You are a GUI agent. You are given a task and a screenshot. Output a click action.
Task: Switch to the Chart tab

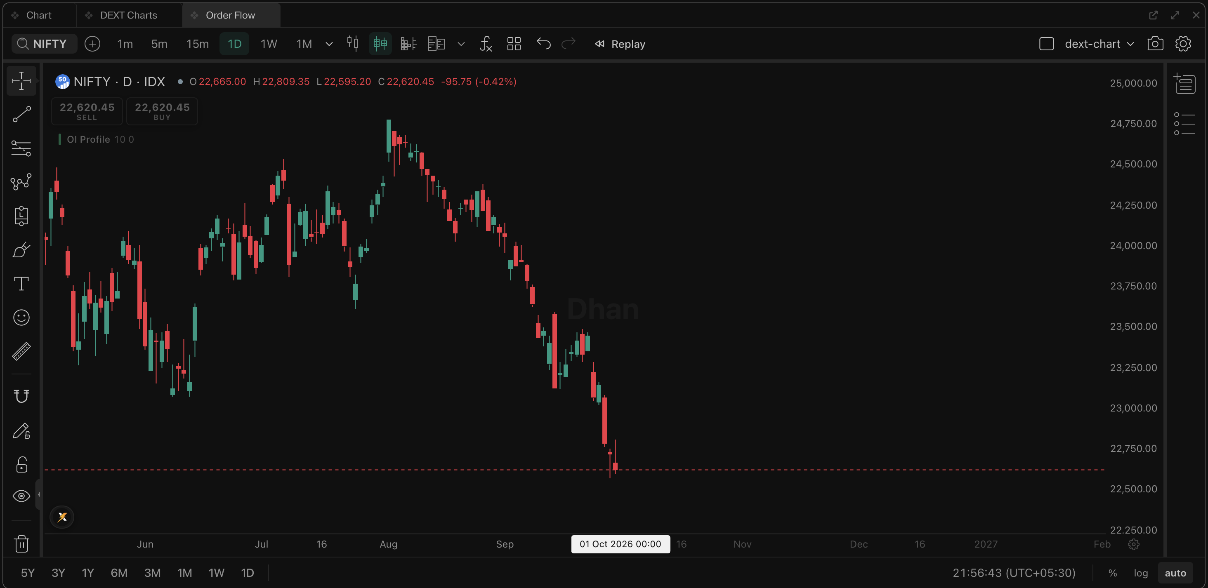tap(39, 15)
